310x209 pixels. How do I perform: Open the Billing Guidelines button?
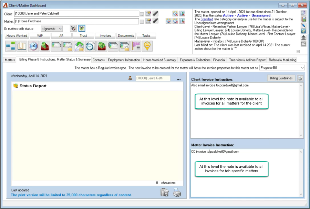tap(281, 78)
